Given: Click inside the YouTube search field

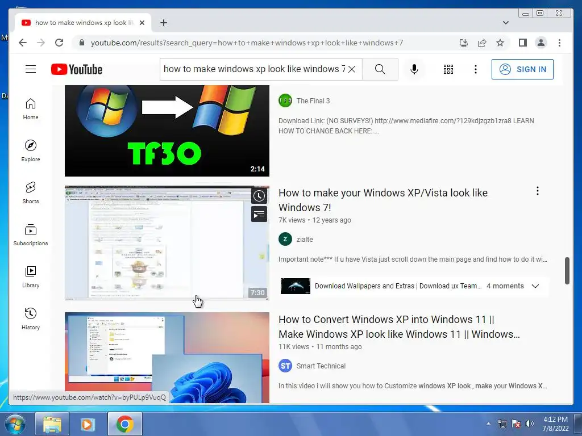Looking at the screenshot, I should [x=254, y=69].
